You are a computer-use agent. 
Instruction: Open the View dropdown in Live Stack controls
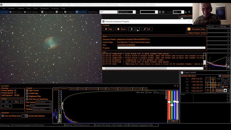(x=41, y=106)
